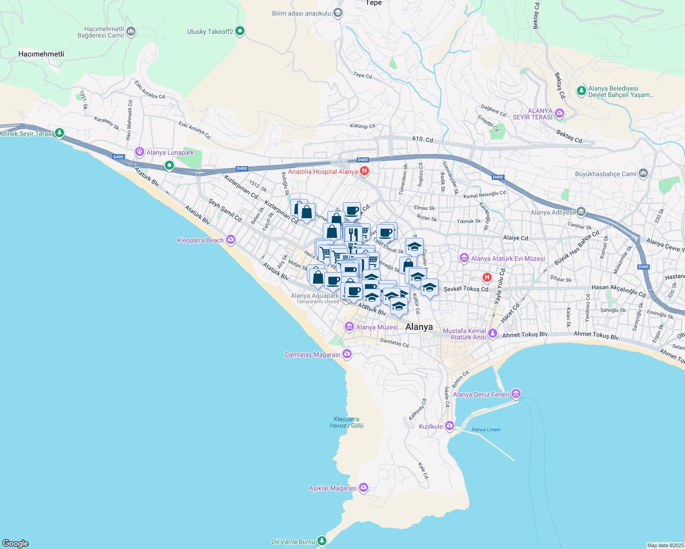Viewport: 685px width, 549px height.
Task: Click the Alanya Atatürk Evi Müzesi icon
Action: pyautogui.click(x=464, y=258)
